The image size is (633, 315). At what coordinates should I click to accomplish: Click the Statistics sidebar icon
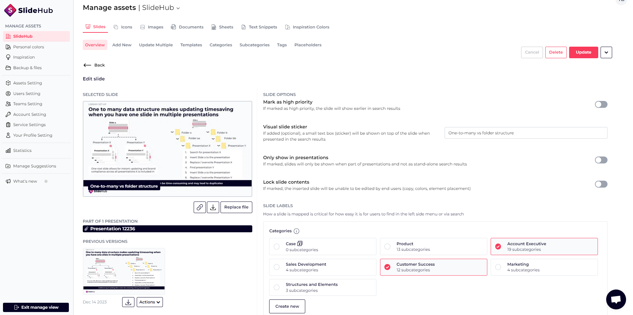pos(8,151)
